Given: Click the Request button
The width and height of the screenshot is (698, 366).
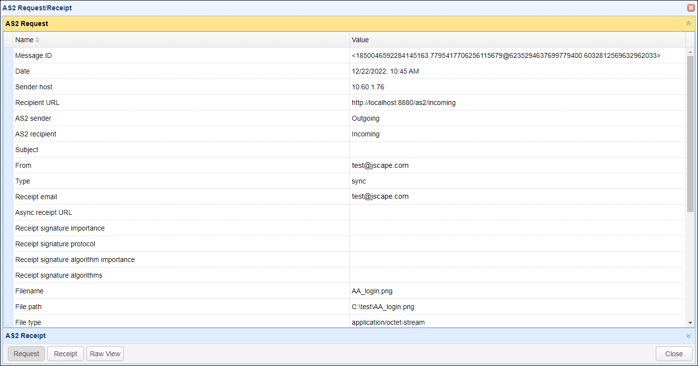Looking at the screenshot, I should (27, 354).
